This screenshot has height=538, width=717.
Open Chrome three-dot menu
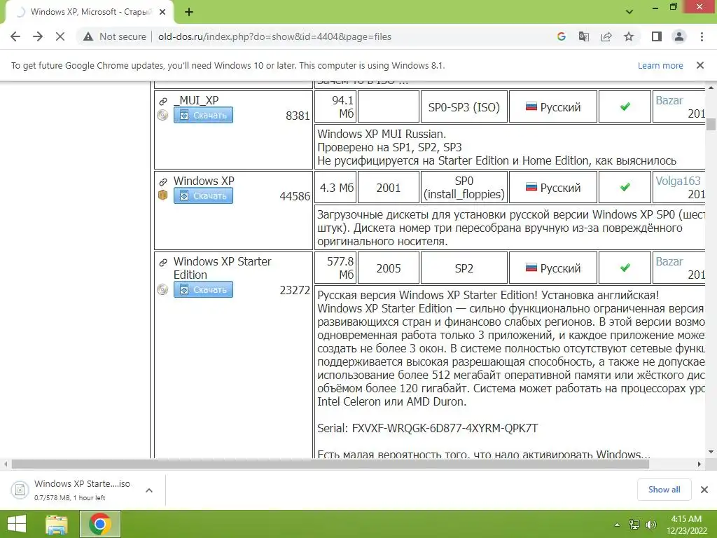click(702, 36)
